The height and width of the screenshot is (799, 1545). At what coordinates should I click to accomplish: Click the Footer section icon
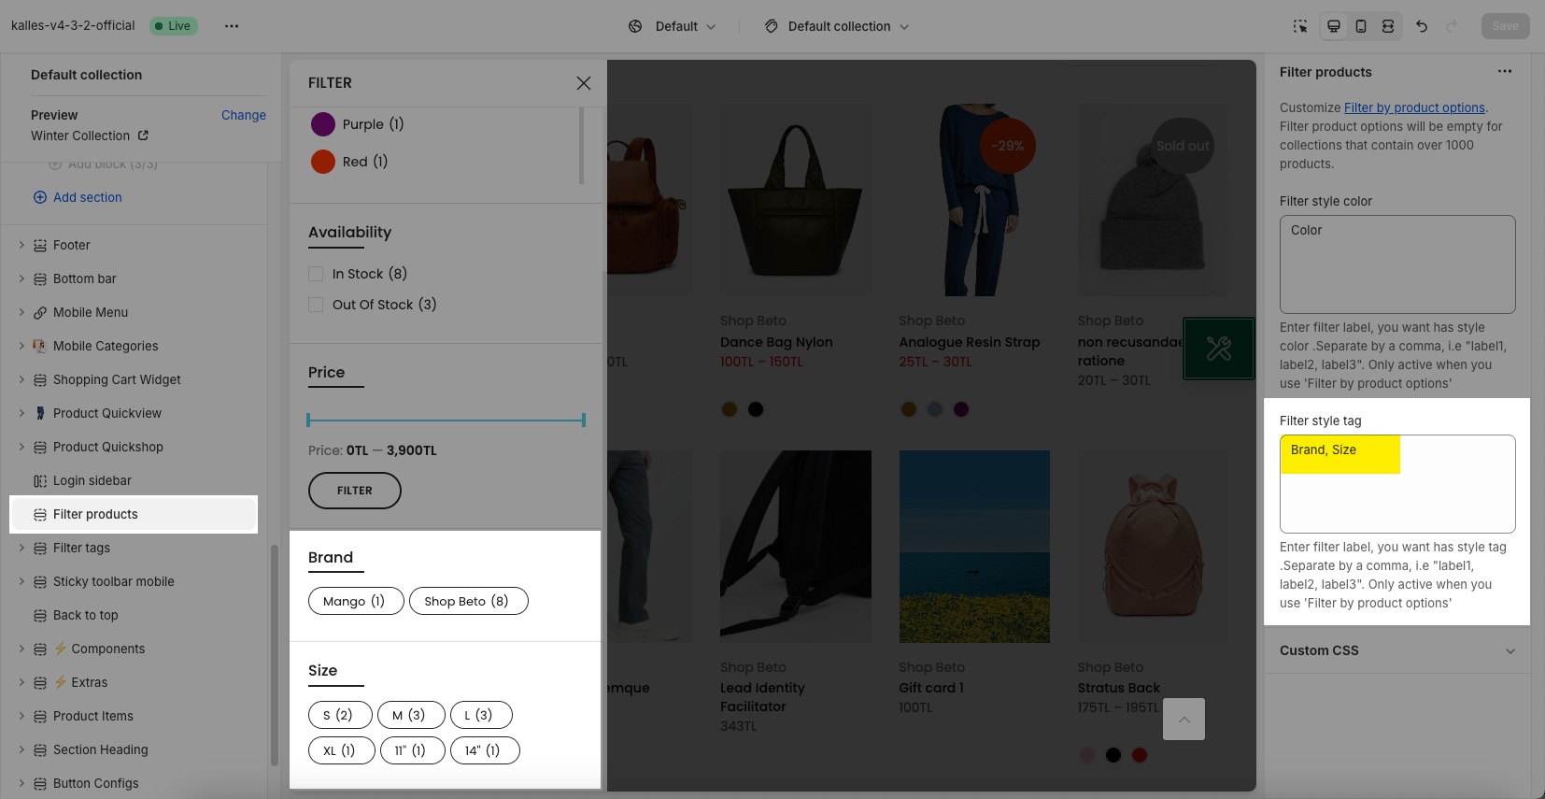click(x=40, y=246)
